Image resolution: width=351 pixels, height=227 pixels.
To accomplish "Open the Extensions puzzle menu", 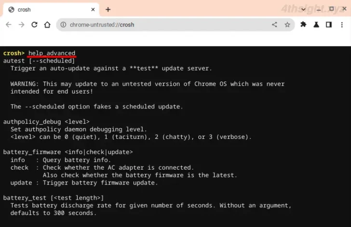I will tap(303, 25).
